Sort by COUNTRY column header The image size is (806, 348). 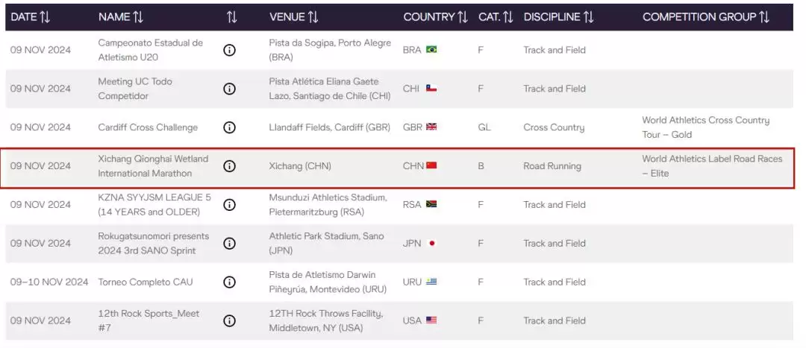435,17
